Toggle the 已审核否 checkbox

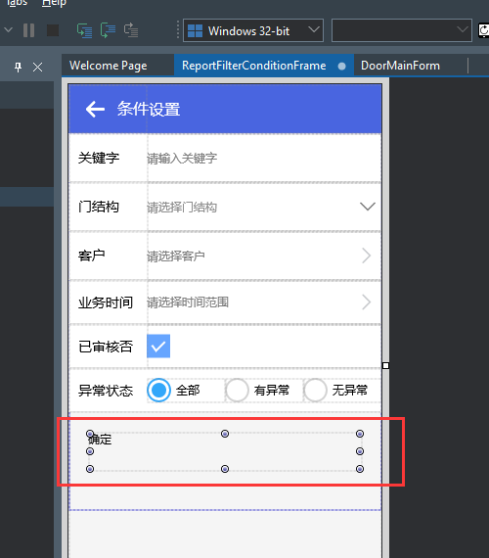[158, 346]
